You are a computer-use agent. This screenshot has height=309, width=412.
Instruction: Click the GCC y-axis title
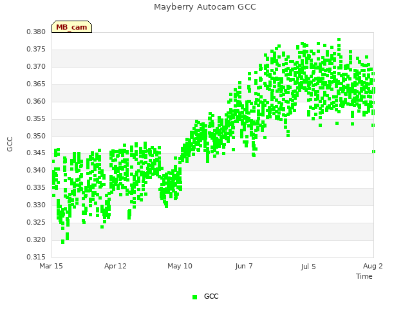point(10,144)
